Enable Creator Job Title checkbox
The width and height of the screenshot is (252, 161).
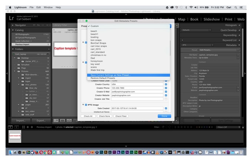(x=166, y=99)
